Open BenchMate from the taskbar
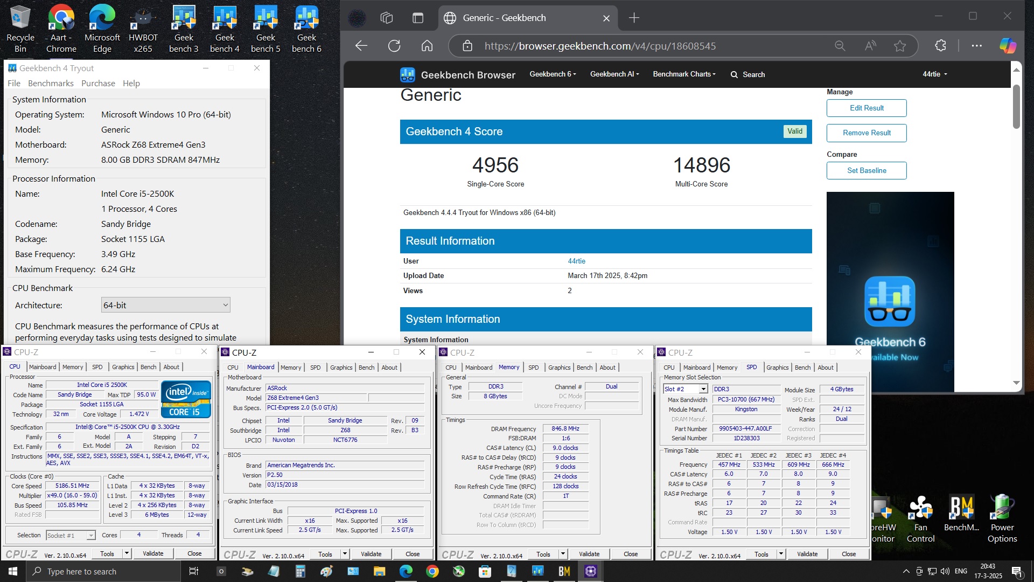This screenshot has width=1034, height=582. point(564,571)
